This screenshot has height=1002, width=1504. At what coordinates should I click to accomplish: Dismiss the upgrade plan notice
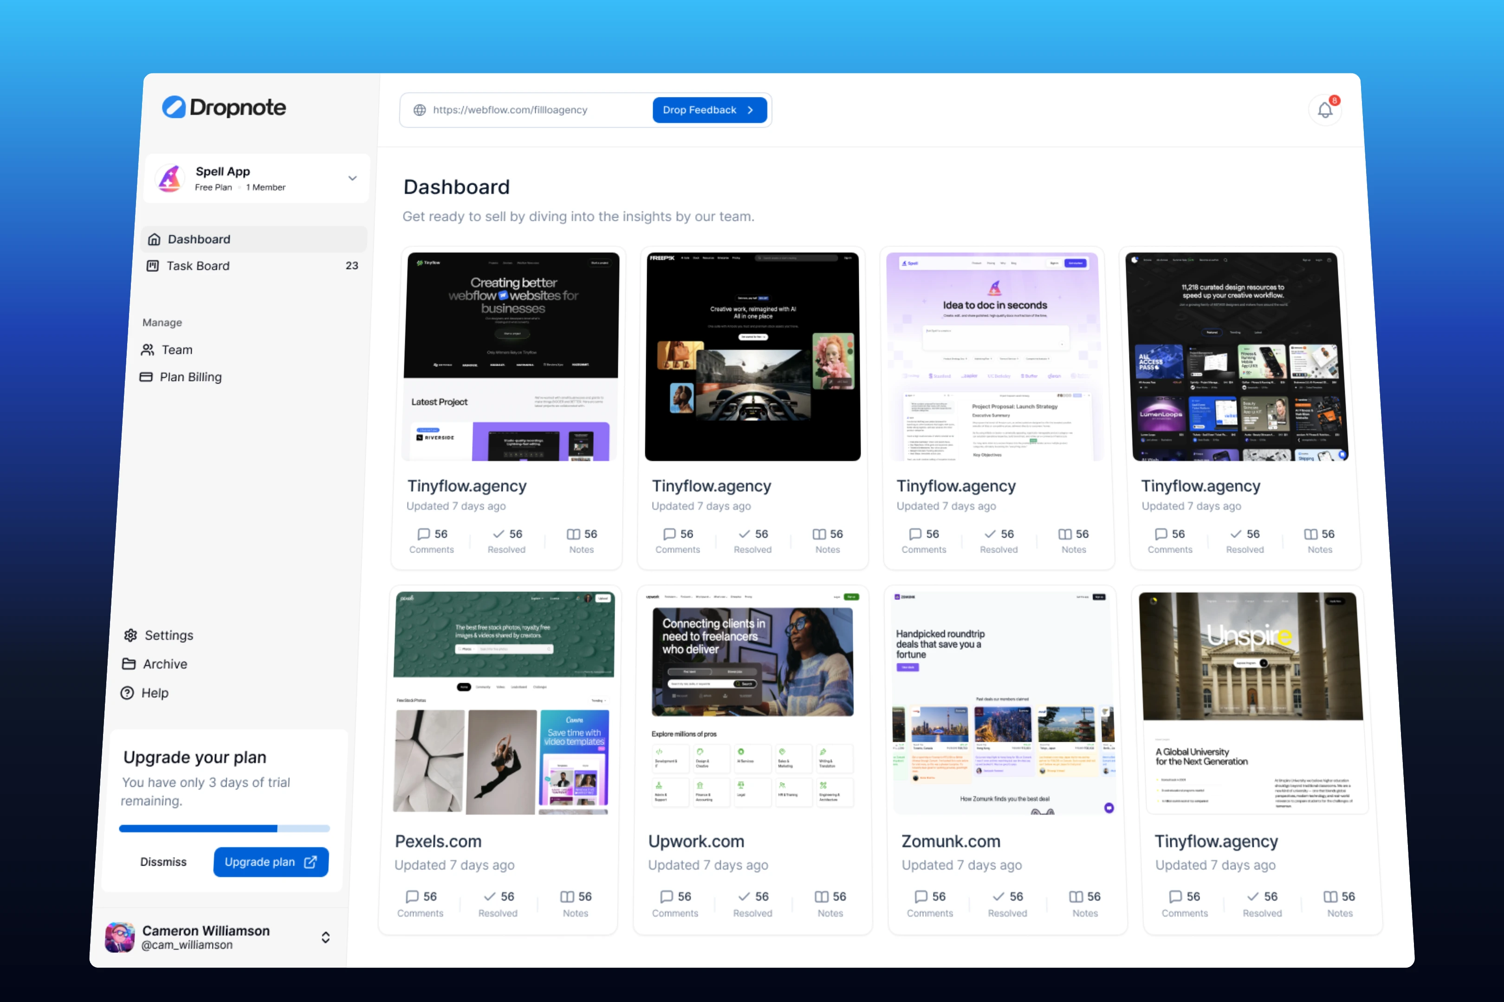pyautogui.click(x=164, y=861)
